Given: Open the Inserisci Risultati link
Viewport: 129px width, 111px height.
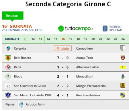Looking at the screenshot, I should click(x=116, y=28).
